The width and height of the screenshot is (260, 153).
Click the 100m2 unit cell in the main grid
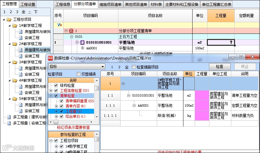click(200, 48)
